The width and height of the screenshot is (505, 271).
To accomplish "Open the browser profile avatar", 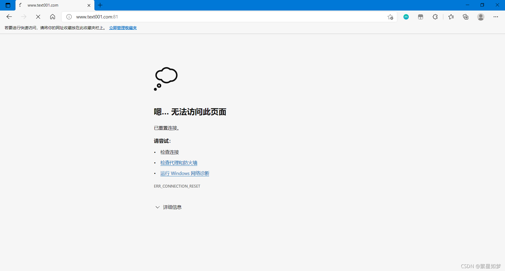I will [x=481, y=17].
